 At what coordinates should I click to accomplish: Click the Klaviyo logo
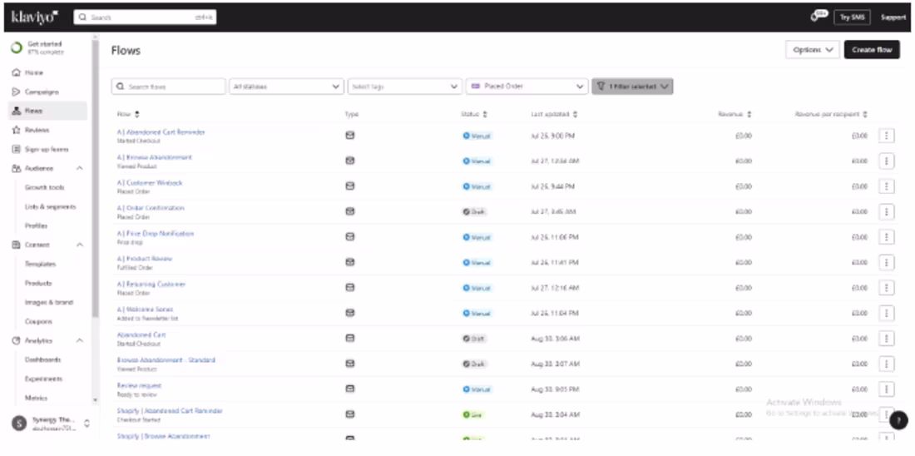pos(35,17)
